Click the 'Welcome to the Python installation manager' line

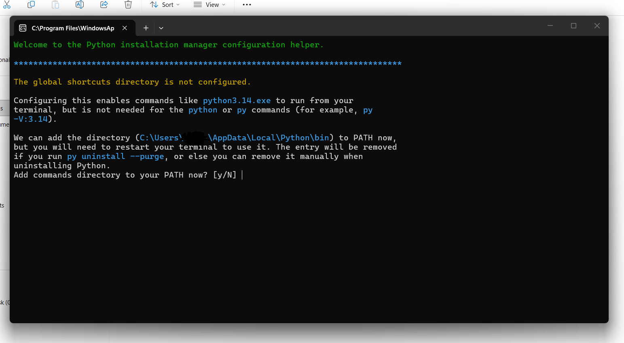(x=169, y=44)
